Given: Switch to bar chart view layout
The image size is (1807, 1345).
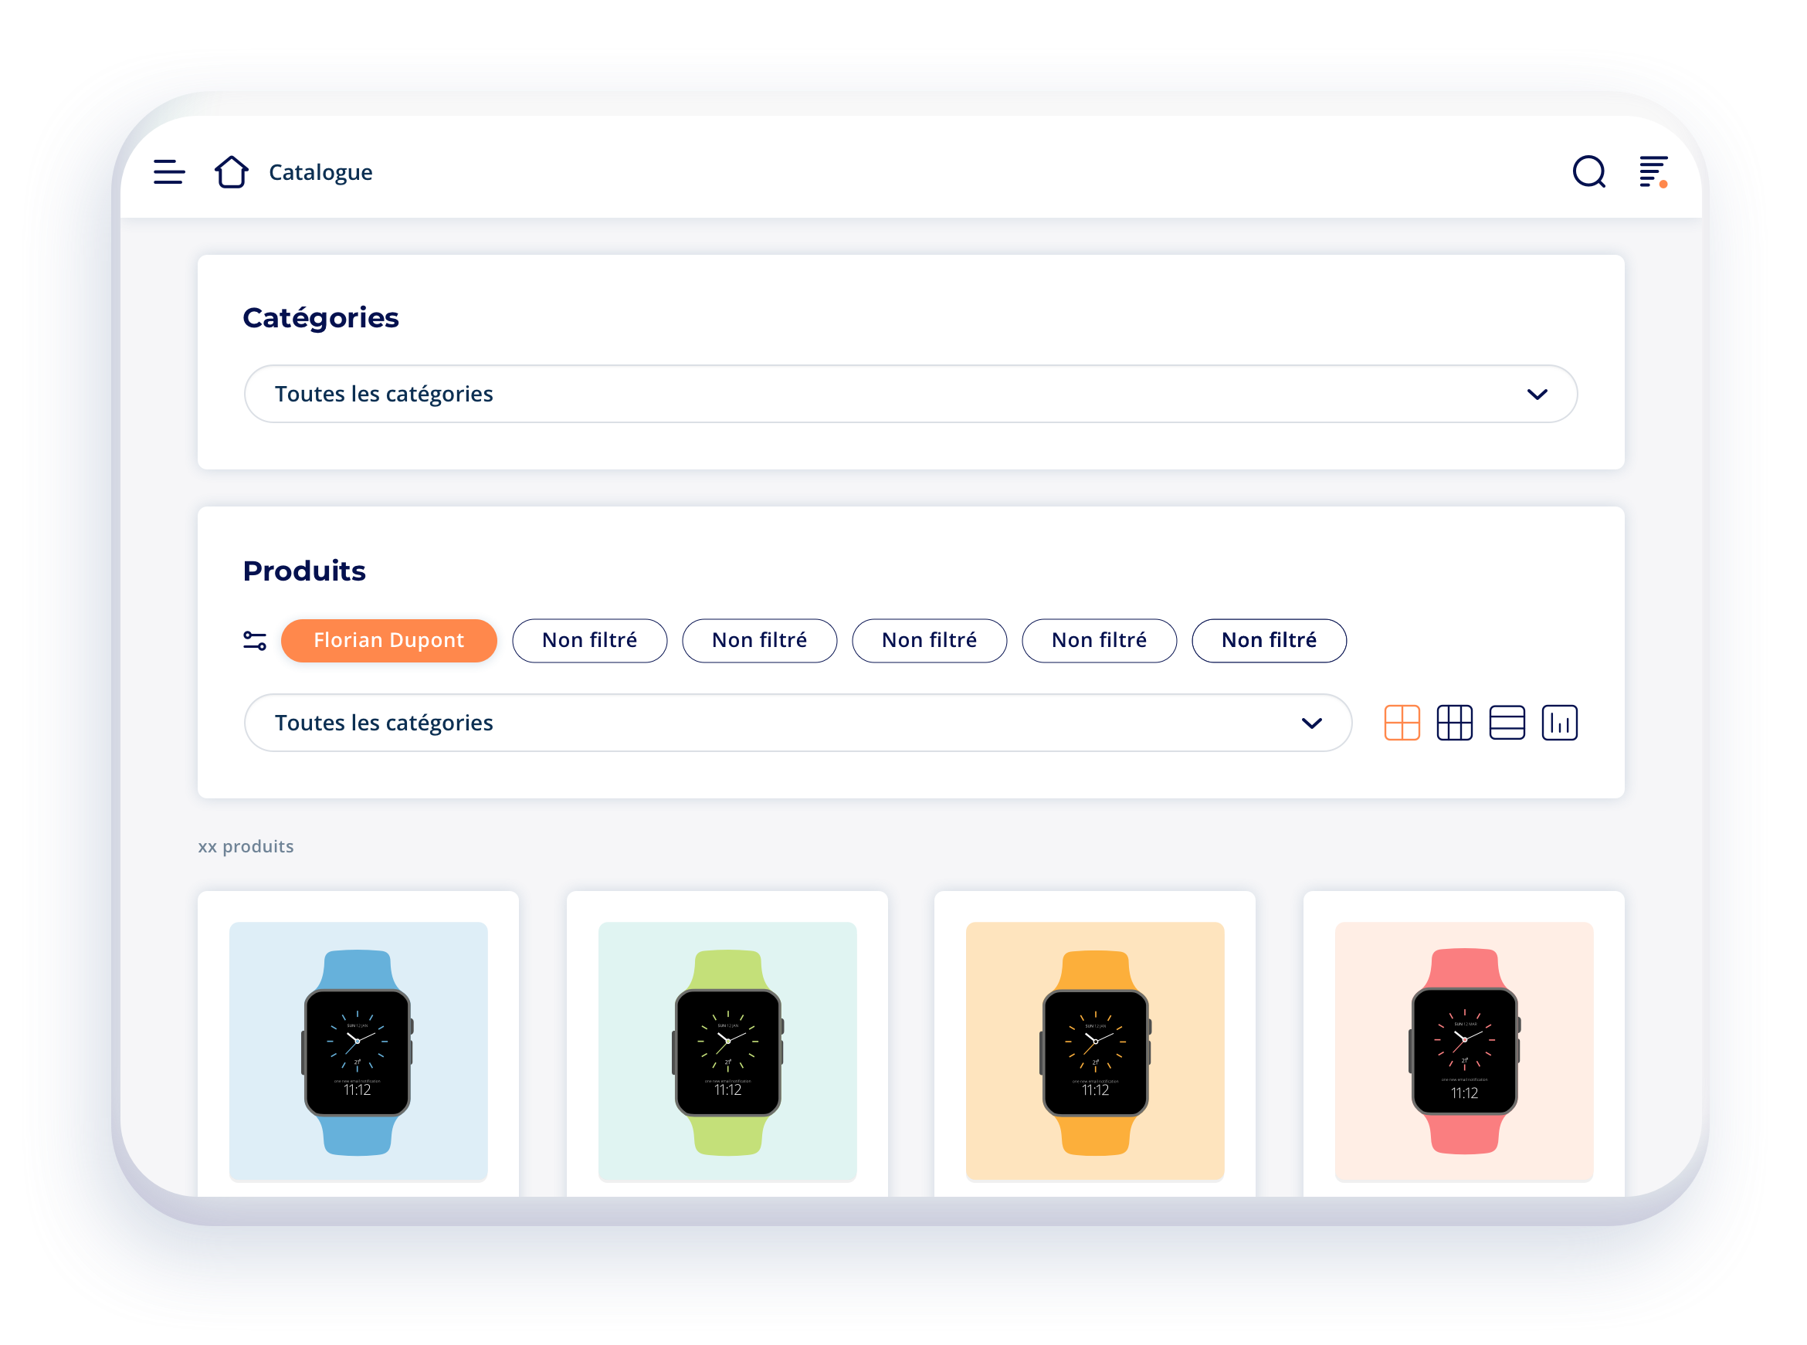Looking at the screenshot, I should coord(1561,723).
